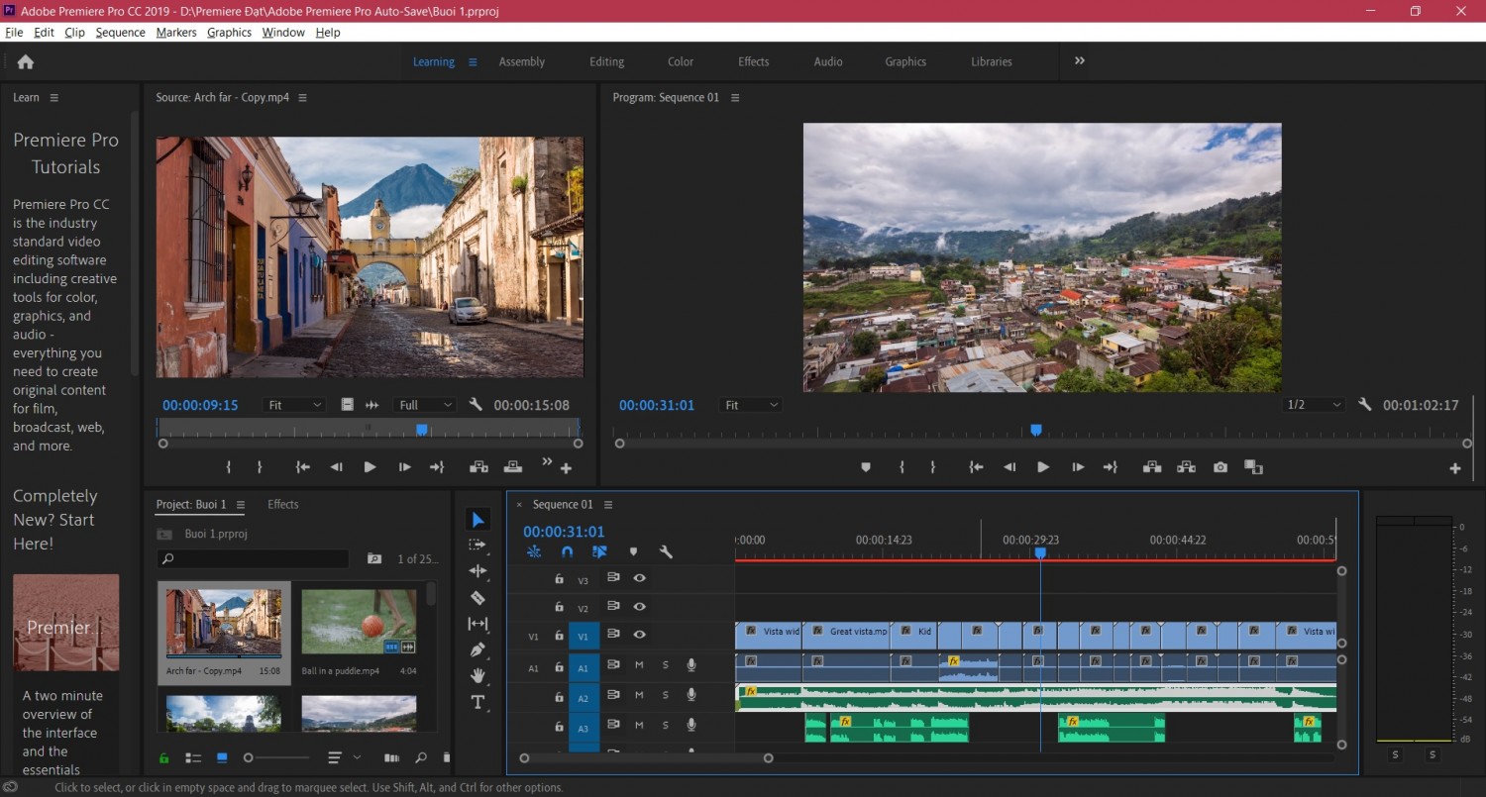Open Source monitor settings wrench
This screenshot has width=1486, height=797.
[476, 405]
